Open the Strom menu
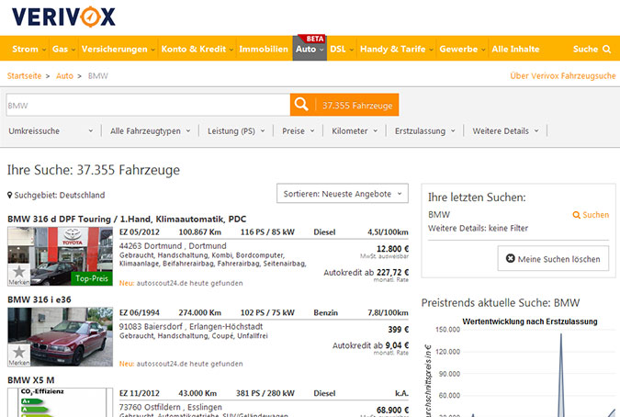The height and width of the screenshot is (417, 620). [x=28, y=49]
